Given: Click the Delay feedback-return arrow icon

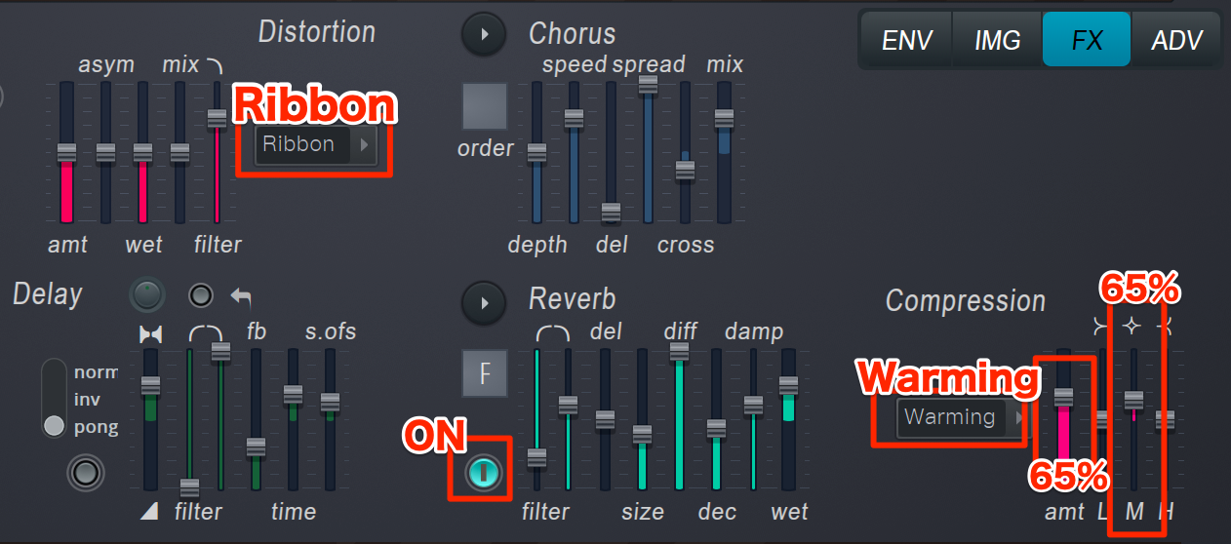Looking at the screenshot, I should [x=239, y=295].
